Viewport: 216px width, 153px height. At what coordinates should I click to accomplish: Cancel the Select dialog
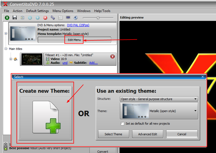[182, 134]
